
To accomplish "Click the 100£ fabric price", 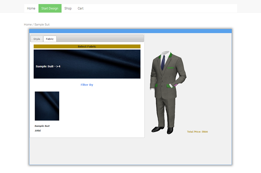I will coord(38,130).
